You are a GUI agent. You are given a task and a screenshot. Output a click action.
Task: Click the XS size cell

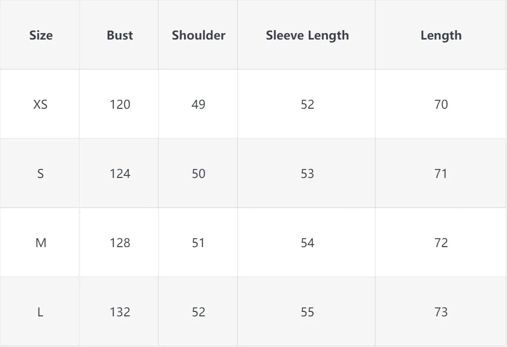coord(41,104)
